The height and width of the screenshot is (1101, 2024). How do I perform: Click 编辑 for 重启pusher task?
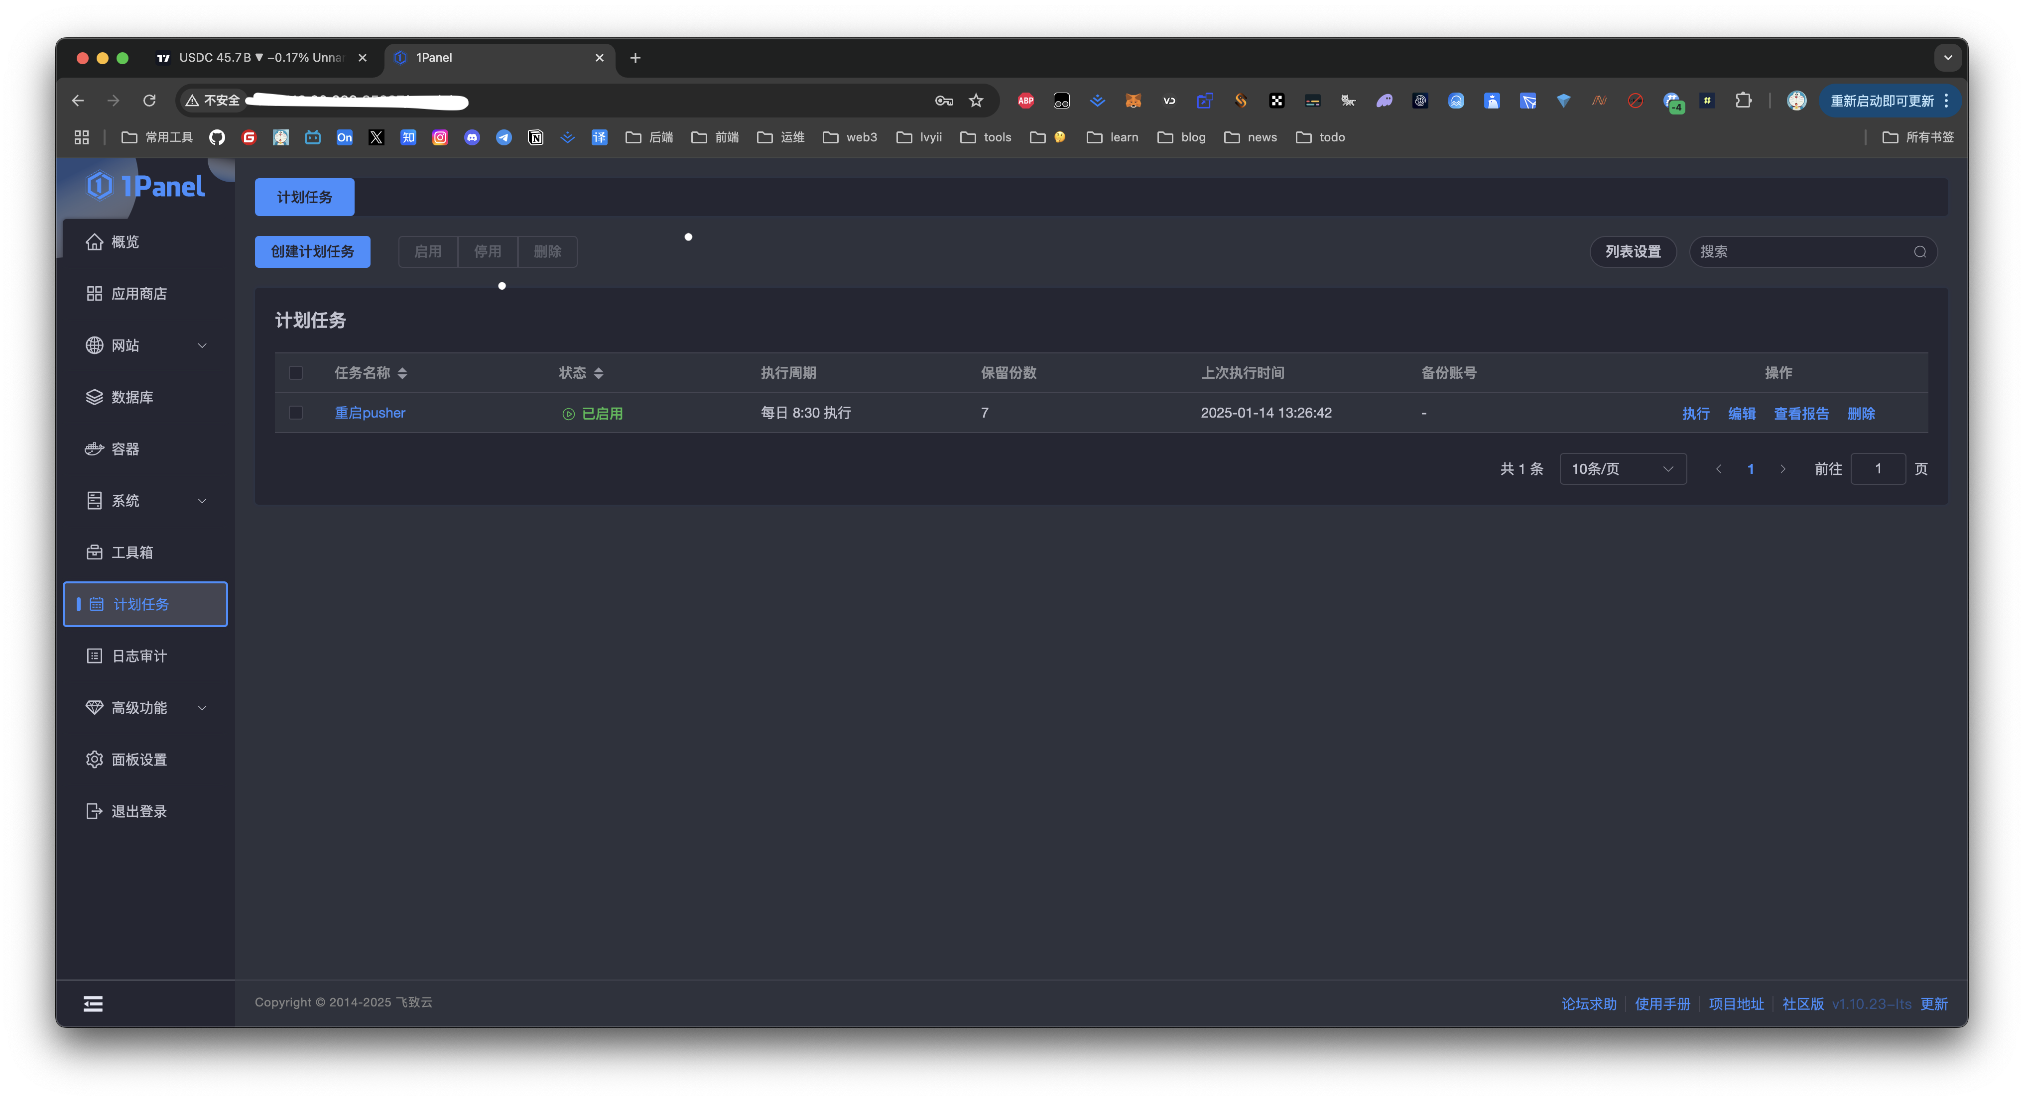tap(1741, 414)
